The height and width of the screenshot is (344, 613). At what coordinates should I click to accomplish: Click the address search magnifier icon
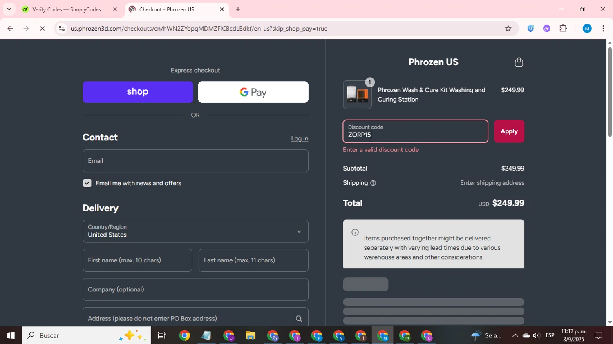(299, 319)
